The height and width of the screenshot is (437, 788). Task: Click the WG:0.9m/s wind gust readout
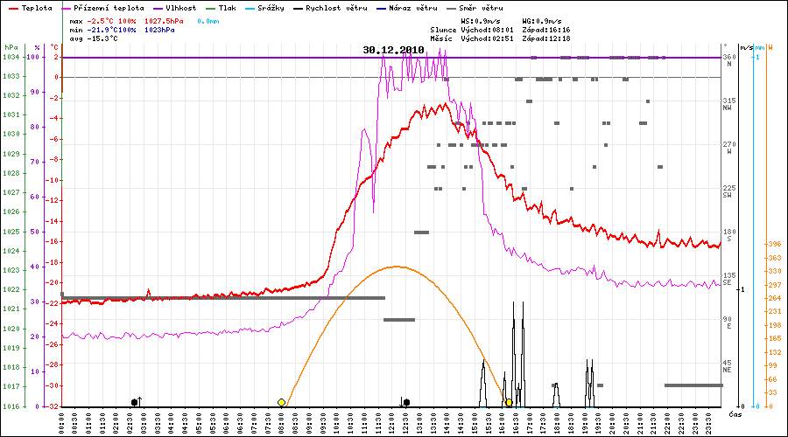pyautogui.click(x=542, y=22)
